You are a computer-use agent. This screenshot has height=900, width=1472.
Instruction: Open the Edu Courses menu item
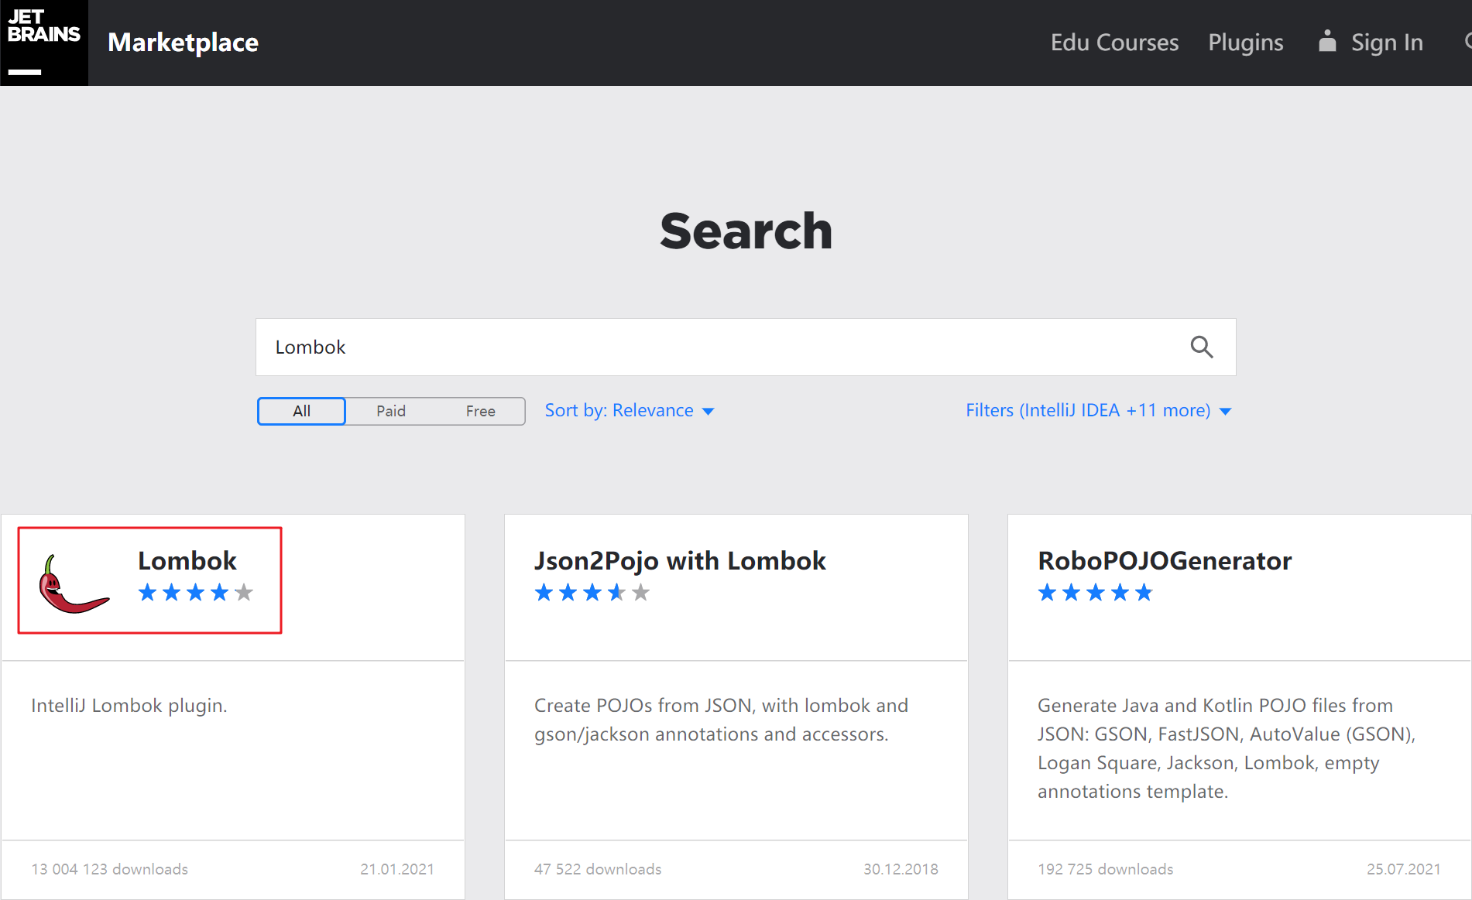[1114, 43]
